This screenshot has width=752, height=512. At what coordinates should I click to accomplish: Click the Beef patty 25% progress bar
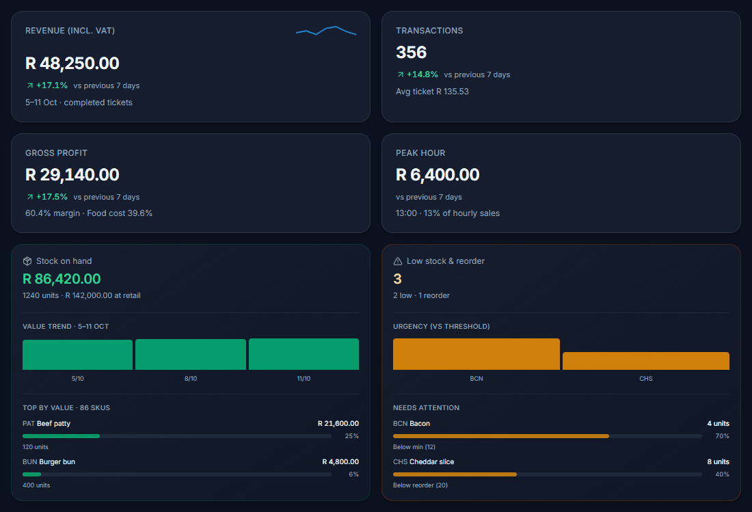pyautogui.click(x=177, y=436)
